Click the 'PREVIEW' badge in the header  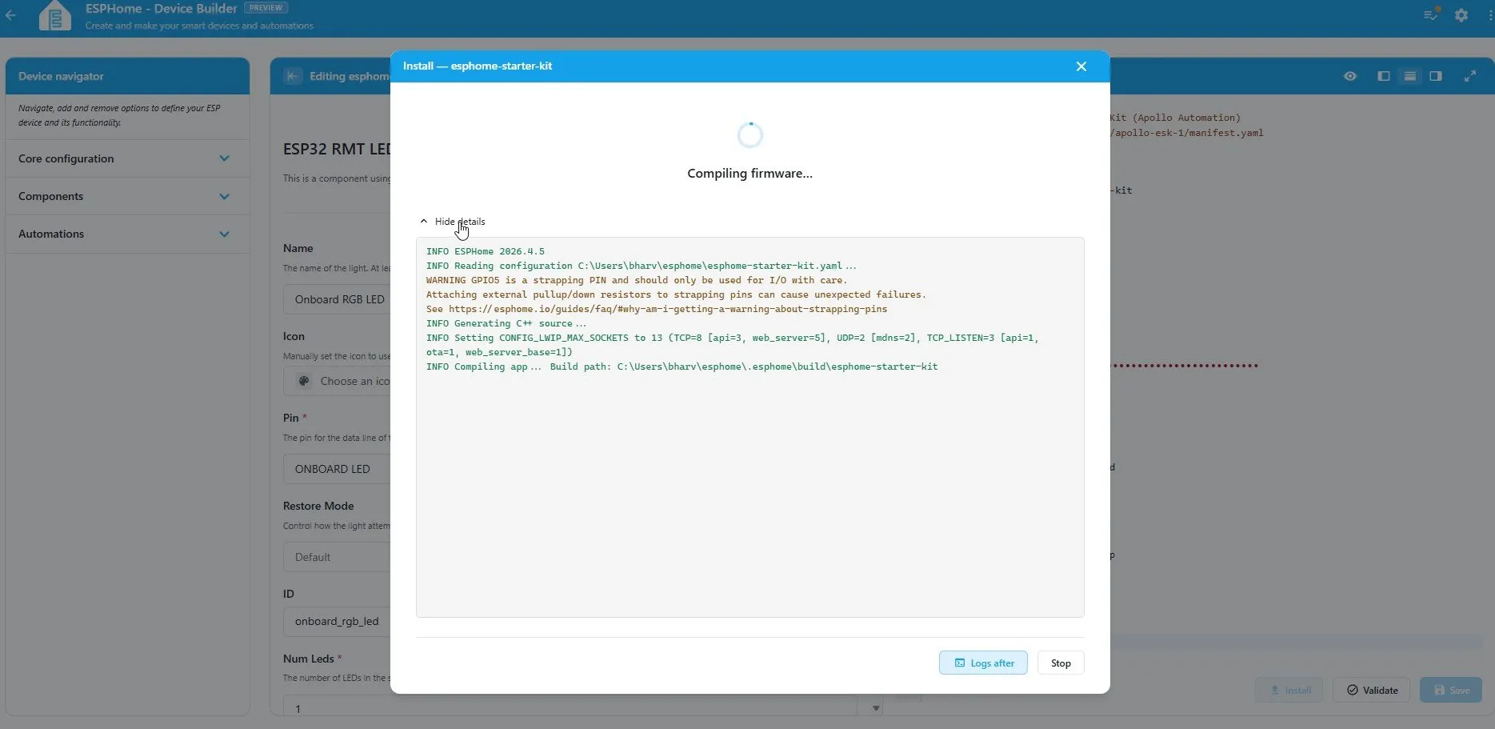266,8
